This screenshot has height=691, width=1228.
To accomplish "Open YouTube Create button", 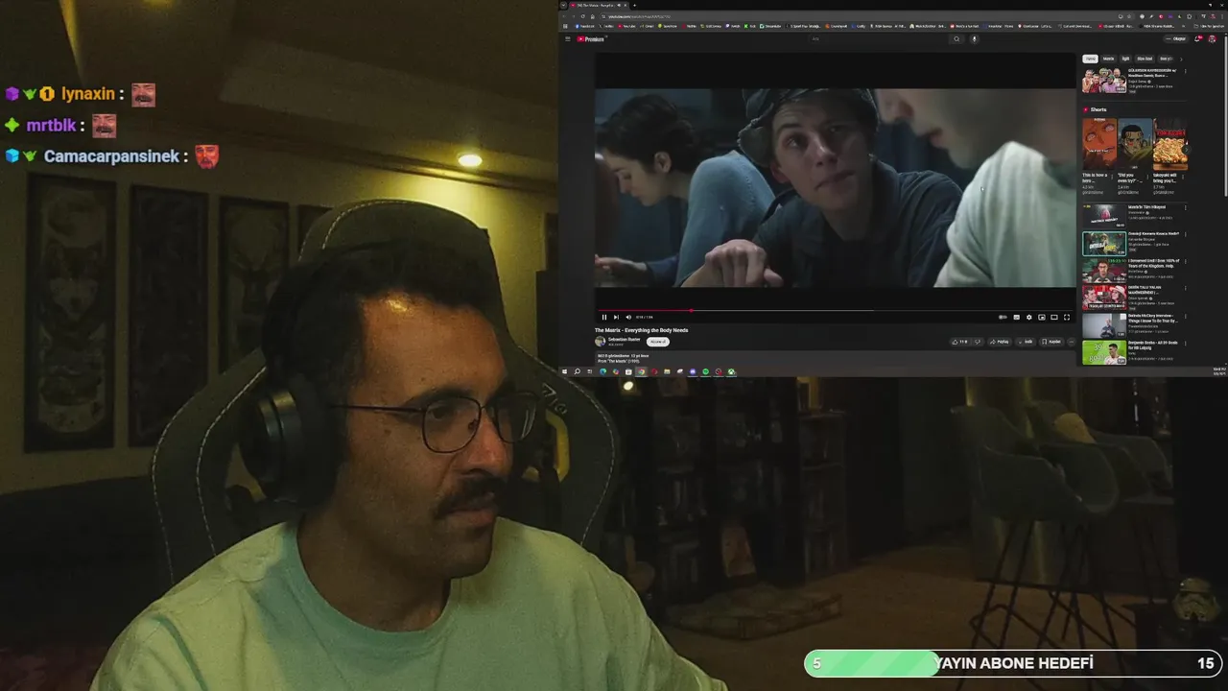I will click(x=1176, y=38).
